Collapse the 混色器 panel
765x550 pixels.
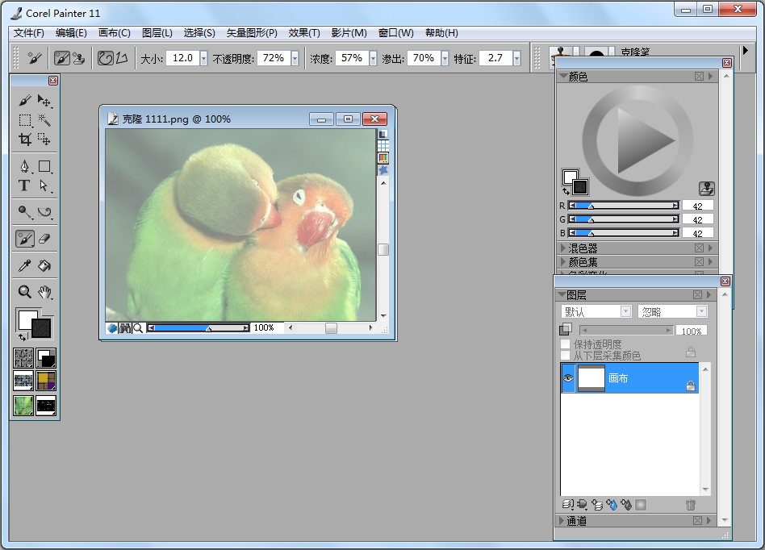click(x=565, y=248)
